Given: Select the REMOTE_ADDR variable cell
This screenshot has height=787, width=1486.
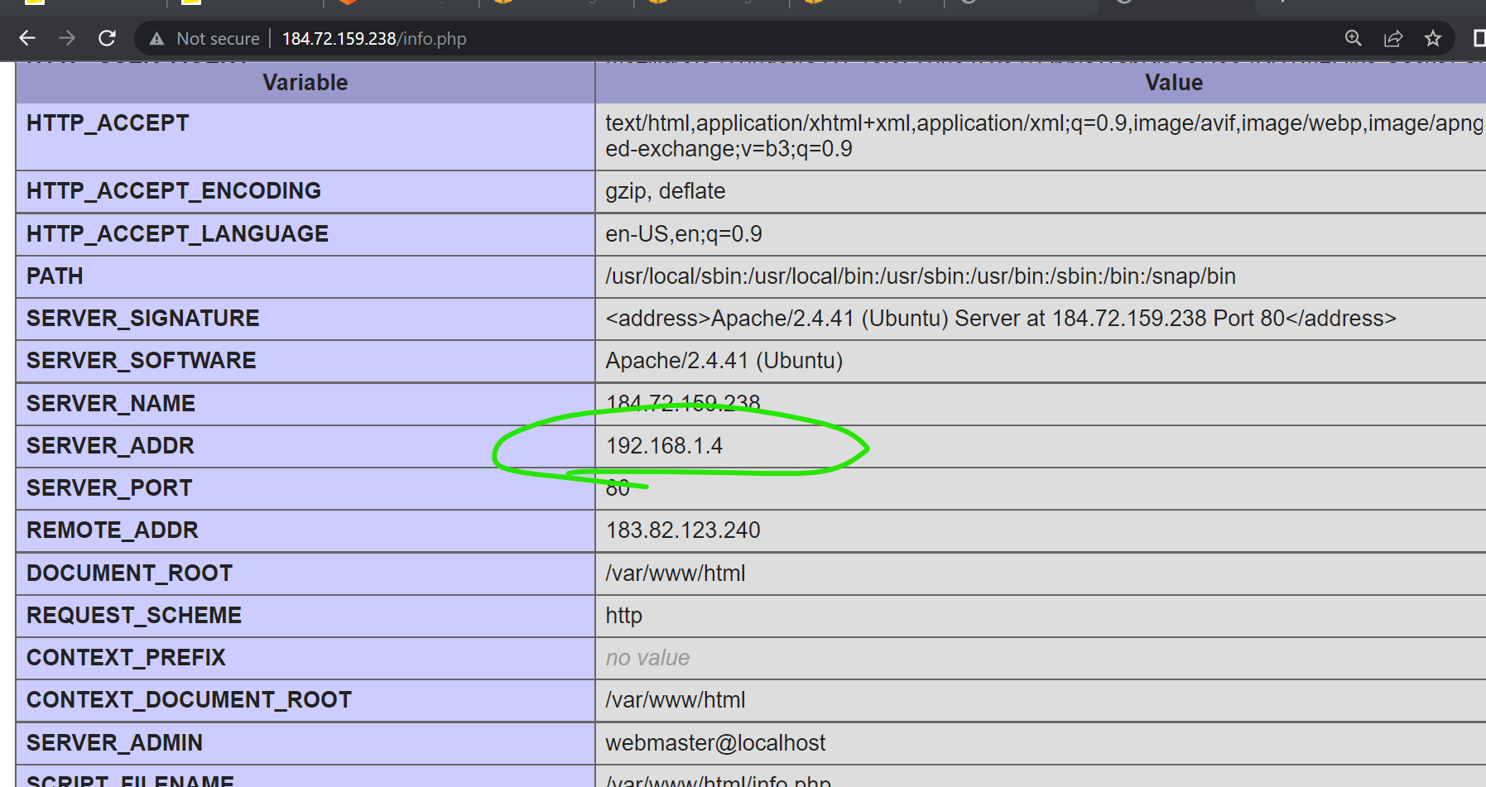Looking at the screenshot, I should tap(305, 530).
